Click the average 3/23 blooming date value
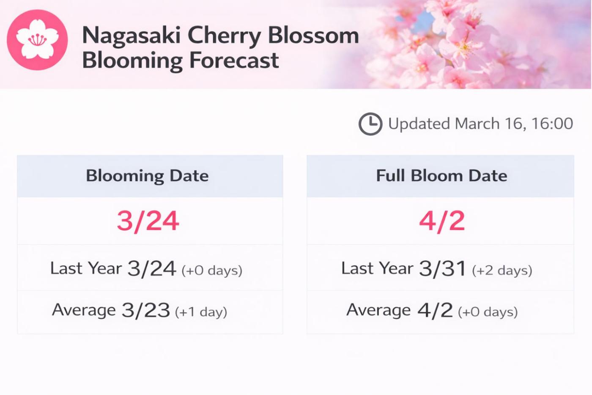The height and width of the screenshot is (395, 592). coord(146,310)
